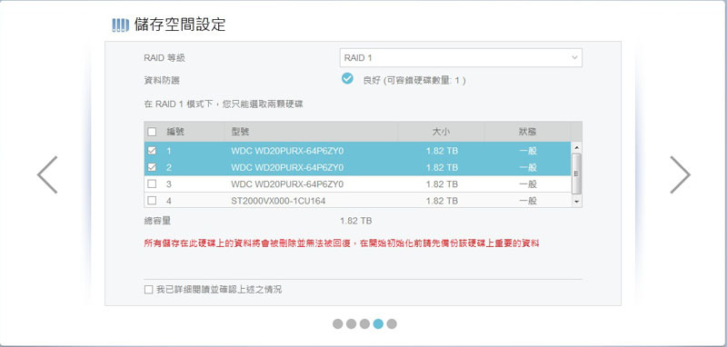727x347 pixels.
Task: Click the ST2000VX000-1CU164 model text
Action: click(278, 201)
